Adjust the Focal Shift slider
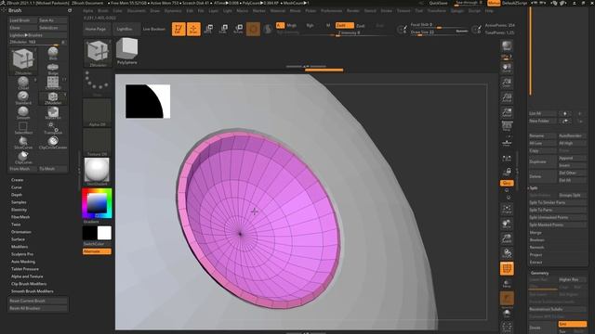 [440, 25]
